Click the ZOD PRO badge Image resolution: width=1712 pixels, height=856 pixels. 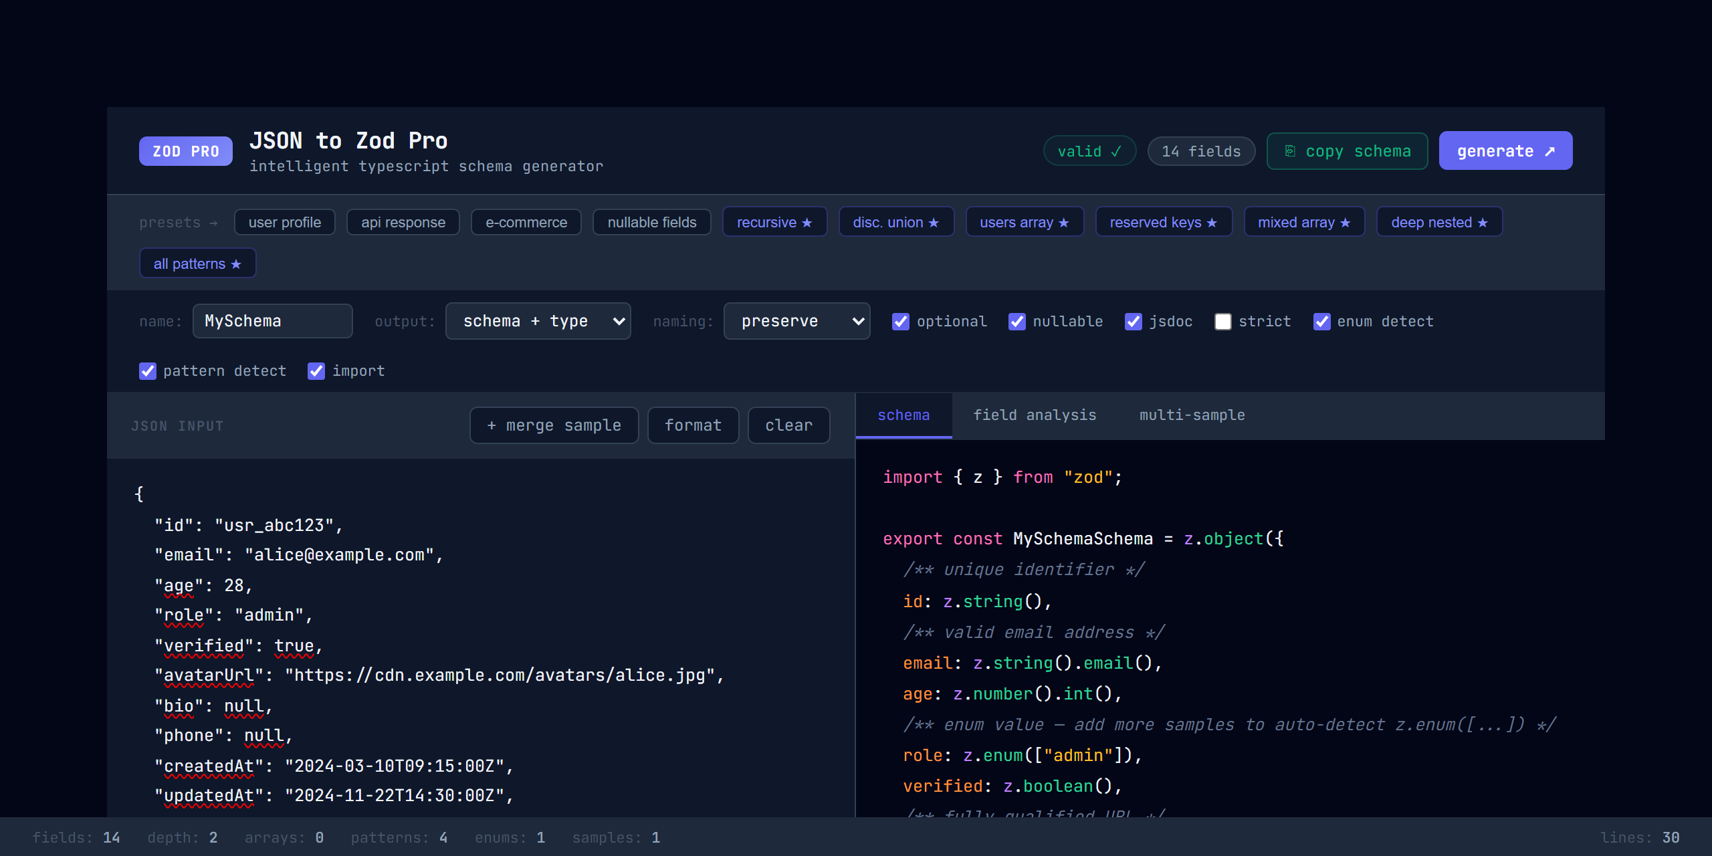185,151
